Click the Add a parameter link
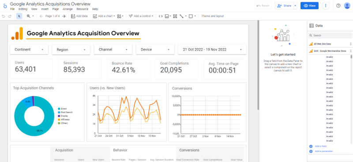The image size is (353, 162). click(x=324, y=151)
